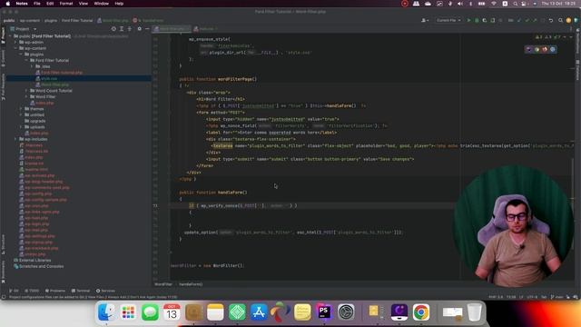The image size is (581, 327).
Task: Select External Libraries in project tree
Action: click(34, 261)
